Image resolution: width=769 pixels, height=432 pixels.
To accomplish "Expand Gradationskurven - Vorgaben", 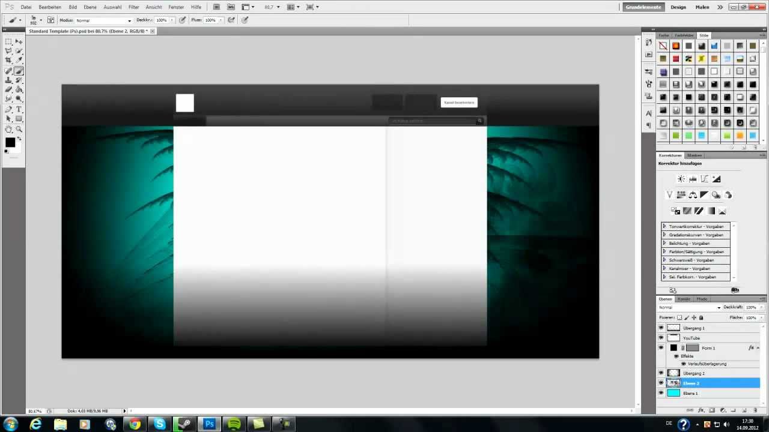I will (x=664, y=235).
